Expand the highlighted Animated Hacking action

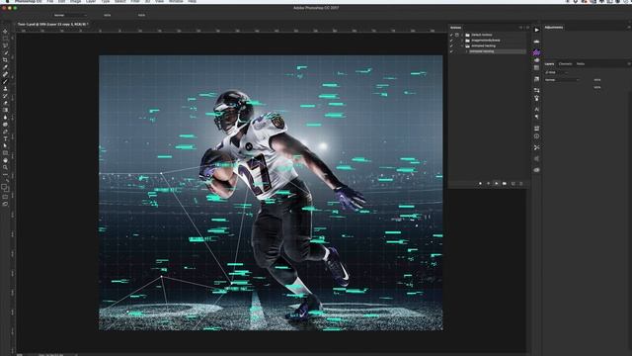click(467, 51)
